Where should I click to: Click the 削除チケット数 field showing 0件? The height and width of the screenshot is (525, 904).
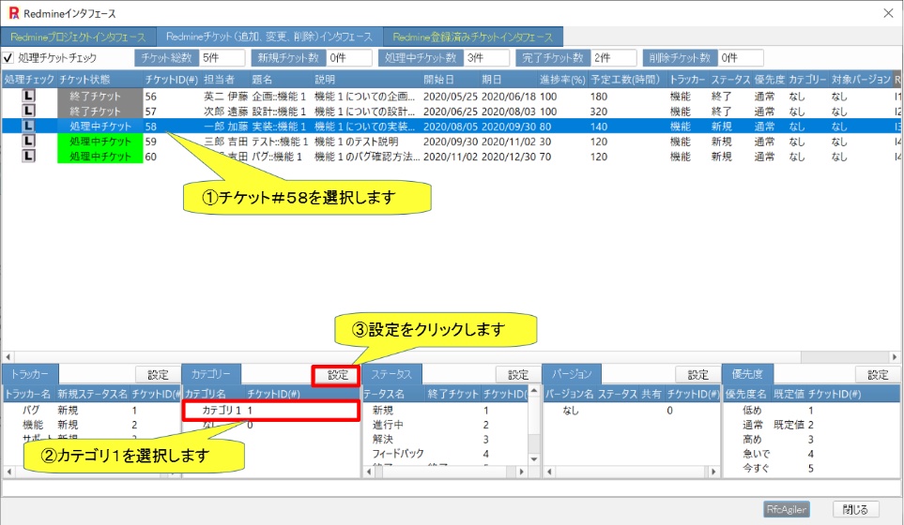point(741,58)
